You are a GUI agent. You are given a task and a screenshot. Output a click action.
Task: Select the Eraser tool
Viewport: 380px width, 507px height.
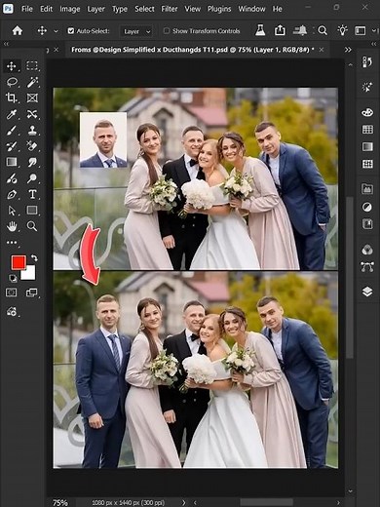32,146
